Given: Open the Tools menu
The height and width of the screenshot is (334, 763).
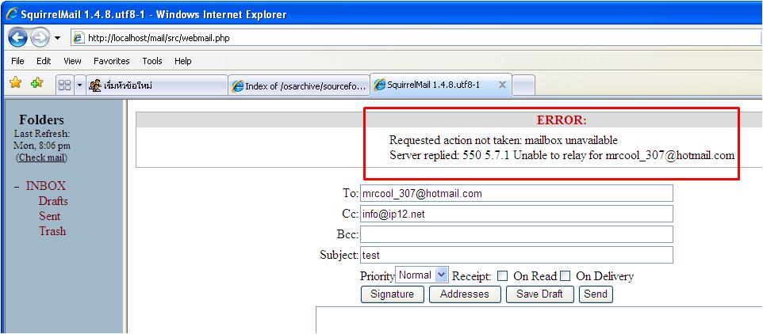Looking at the screenshot, I should click(x=152, y=61).
